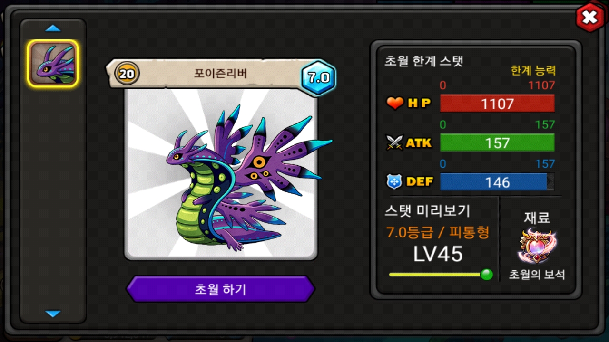Click the down arrow below monster list
Viewport: 609px width, 342px height.
(x=53, y=313)
